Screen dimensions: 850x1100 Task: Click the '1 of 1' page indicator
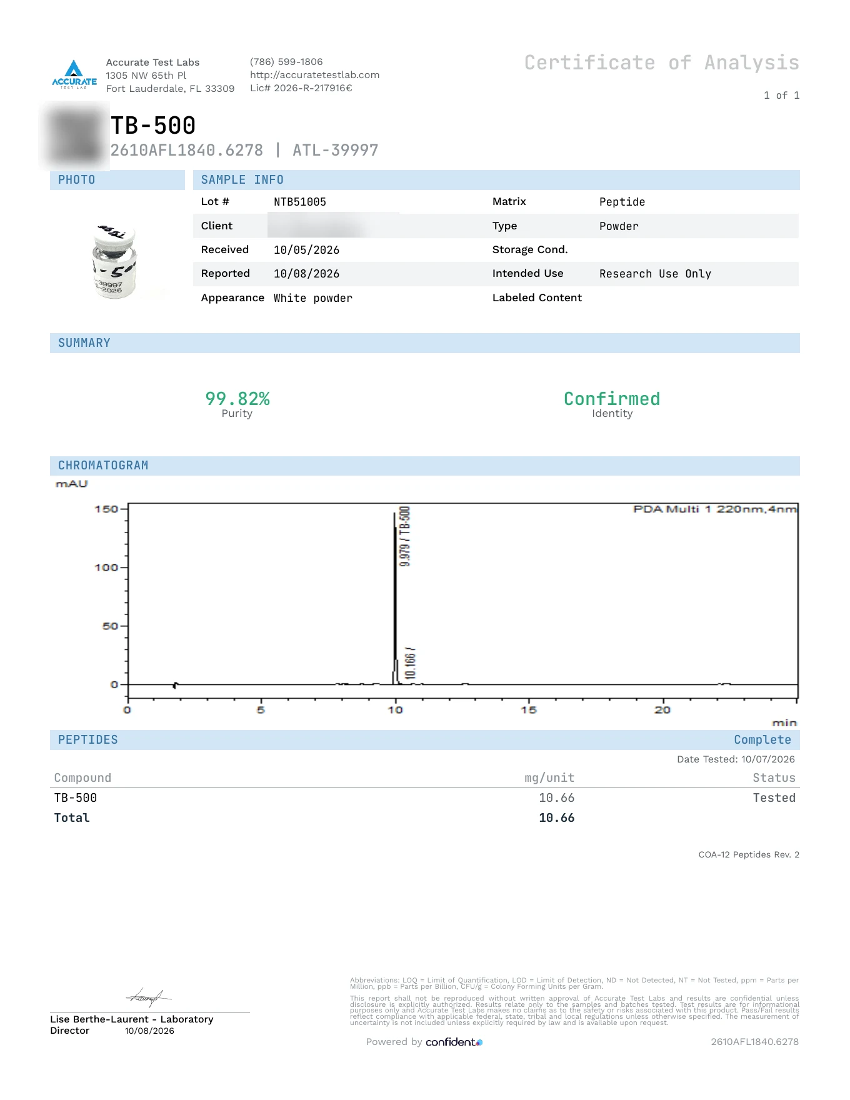(x=781, y=96)
